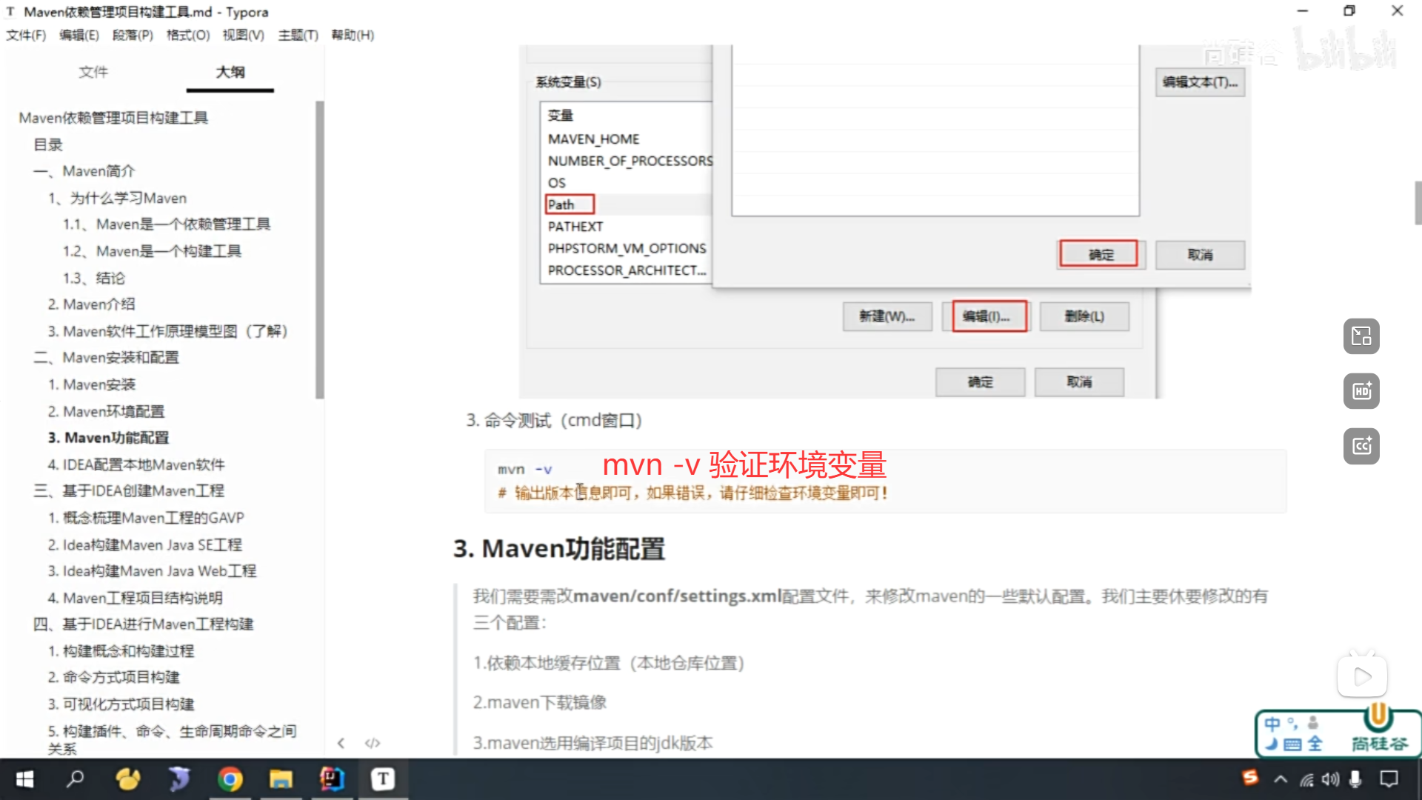Open File Explorer from taskbar
This screenshot has height=800, width=1422.
(x=281, y=779)
